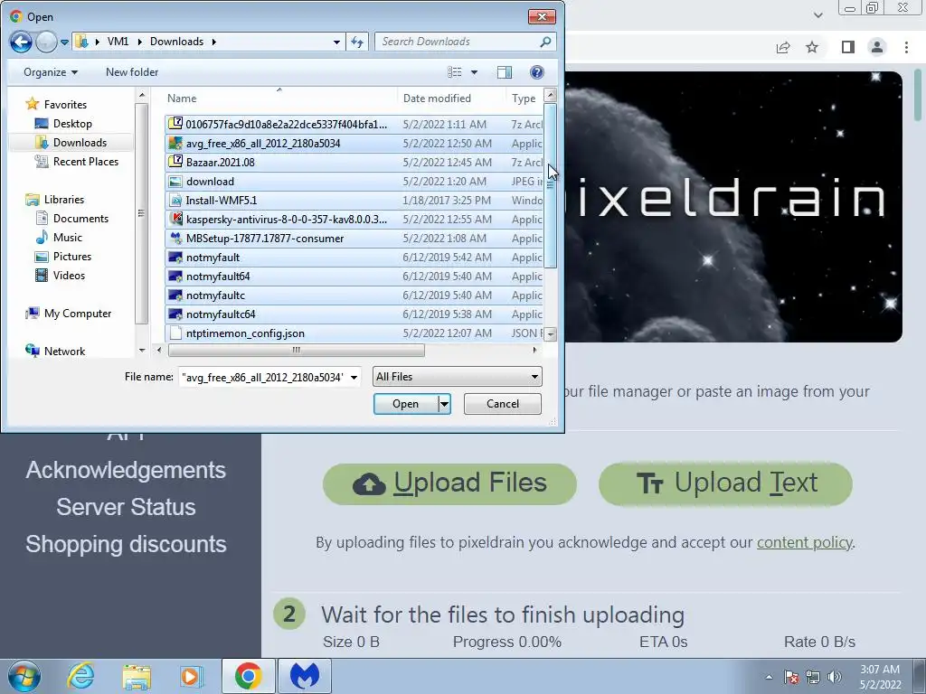
Task: Click the Downloads breadcrumb in the address bar
Action: (x=176, y=42)
